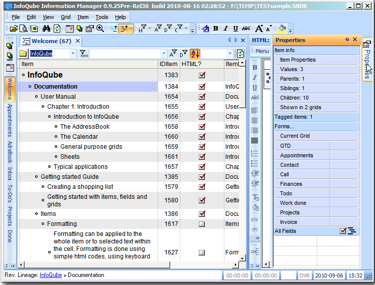Click the A–Z sort icon in grid bar
Image resolution: width=375 pixels, height=285 pixels.
pyautogui.click(x=195, y=54)
